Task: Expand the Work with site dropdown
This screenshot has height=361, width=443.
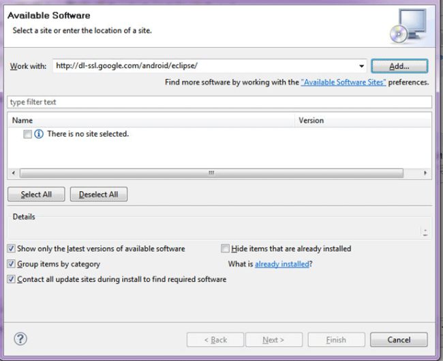Action: click(x=362, y=66)
